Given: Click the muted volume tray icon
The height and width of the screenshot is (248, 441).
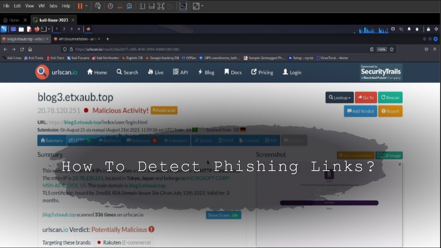Looking at the screenshot, I should (x=401, y=29).
